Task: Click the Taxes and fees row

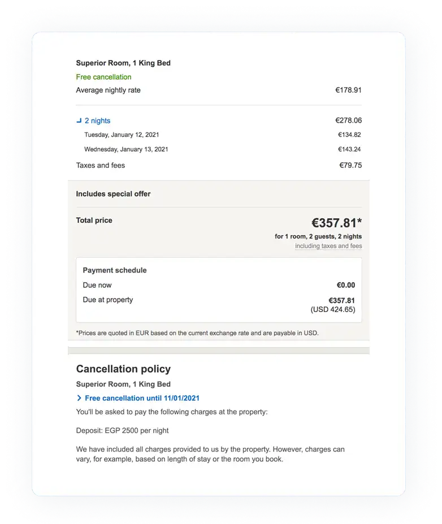Action: tap(219, 166)
